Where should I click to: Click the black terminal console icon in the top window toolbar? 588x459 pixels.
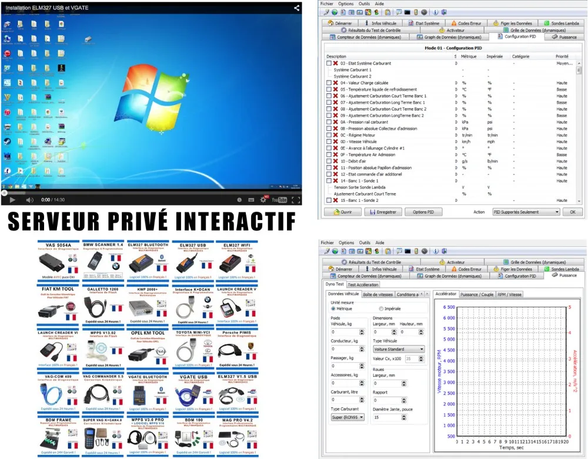[407, 12]
